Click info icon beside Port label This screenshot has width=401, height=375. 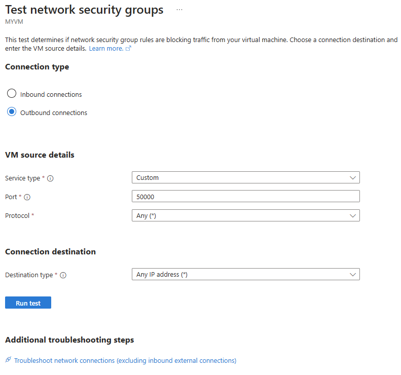tap(27, 197)
